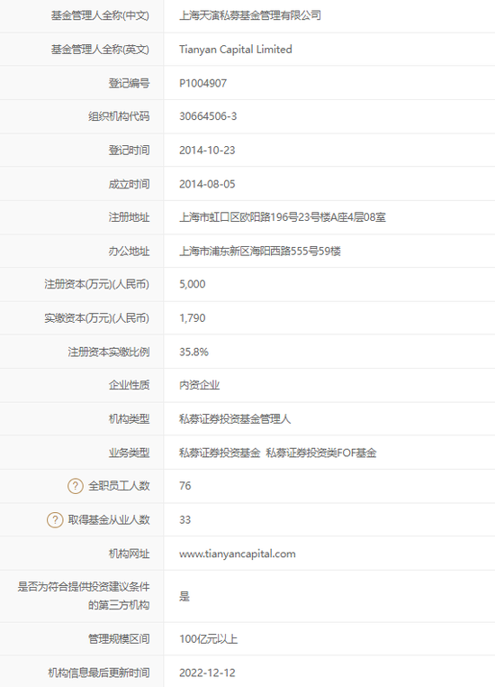Click the label 成立时间
The image size is (495, 687).
coord(129,184)
